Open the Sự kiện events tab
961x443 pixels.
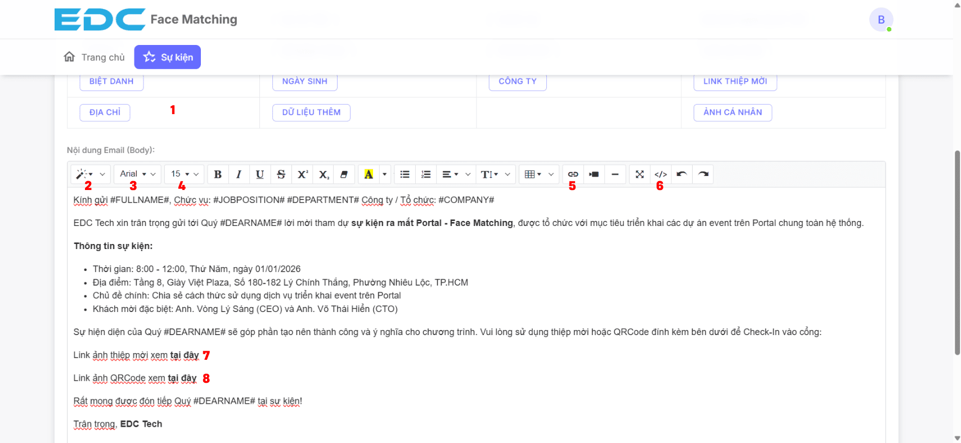click(168, 57)
